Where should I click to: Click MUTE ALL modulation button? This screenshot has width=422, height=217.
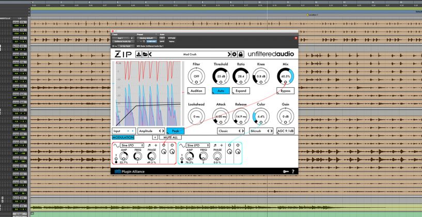pos(170,137)
